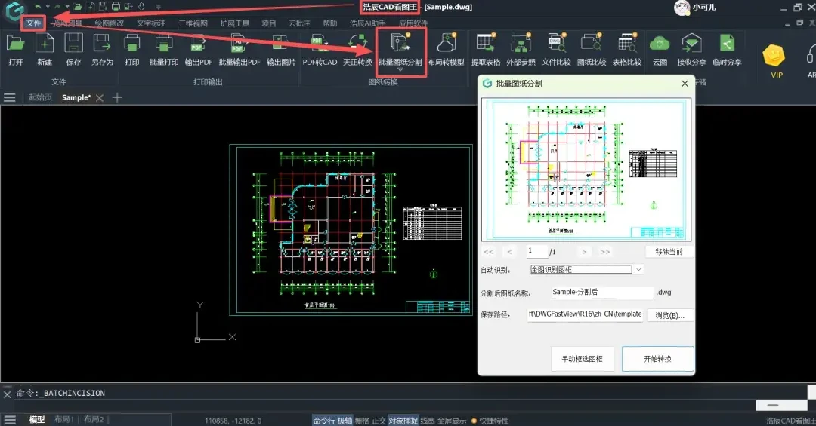Expand the dropdown arrow under 批量图纸分割
This screenshot has width=816, height=426.
(400, 69)
